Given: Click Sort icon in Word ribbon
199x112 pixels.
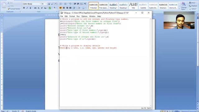Looking at the screenshot, I should [81, 4].
